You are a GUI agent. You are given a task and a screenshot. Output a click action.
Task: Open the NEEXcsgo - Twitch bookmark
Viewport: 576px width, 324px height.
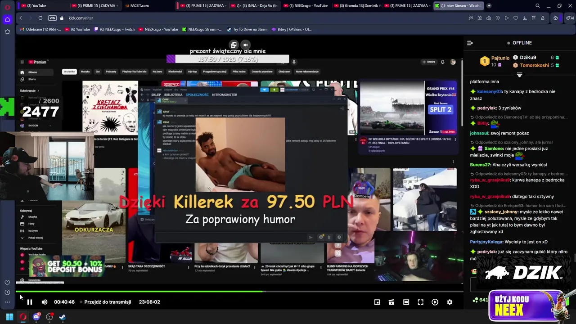coord(114,29)
